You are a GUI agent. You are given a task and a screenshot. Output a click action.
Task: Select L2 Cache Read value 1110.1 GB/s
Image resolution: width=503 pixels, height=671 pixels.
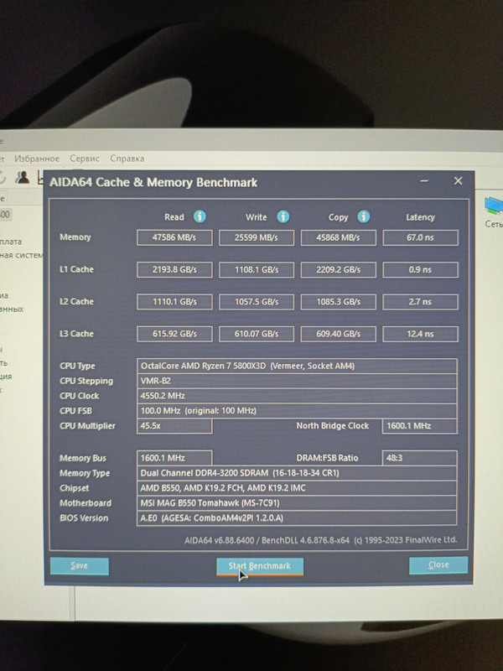tap(174, 302)
